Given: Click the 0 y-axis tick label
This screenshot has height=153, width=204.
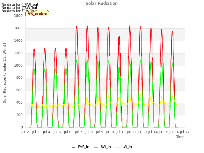Looking at the screenshot, I should [x=22, y=127].
